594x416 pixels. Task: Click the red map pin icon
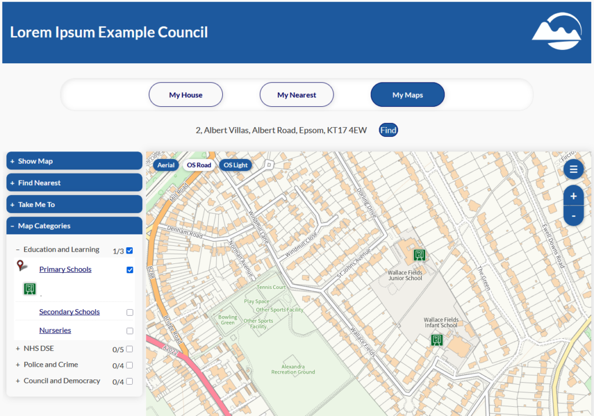(21, 266)
